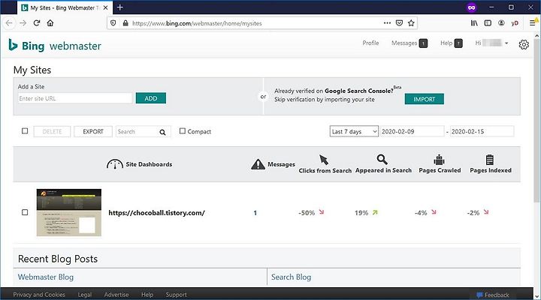Tick the select-all sites checkbox
Screen dimensions: 541x300
pyautogui.click(x=25, y=131)
